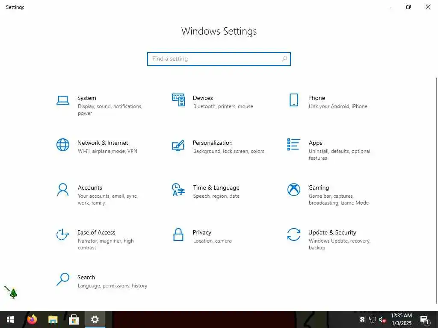Viewport: 438px width, 328px height.
Task: Open the Personalization paintbrush icon
Action: 178,145
